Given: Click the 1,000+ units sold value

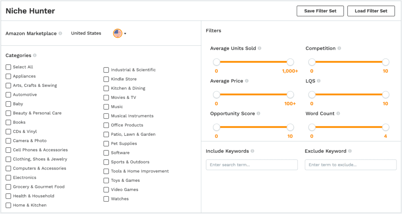Looking at the screenshot, I should click(290, 71).
